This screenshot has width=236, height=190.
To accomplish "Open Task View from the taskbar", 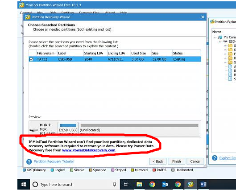I will [126, 185].
